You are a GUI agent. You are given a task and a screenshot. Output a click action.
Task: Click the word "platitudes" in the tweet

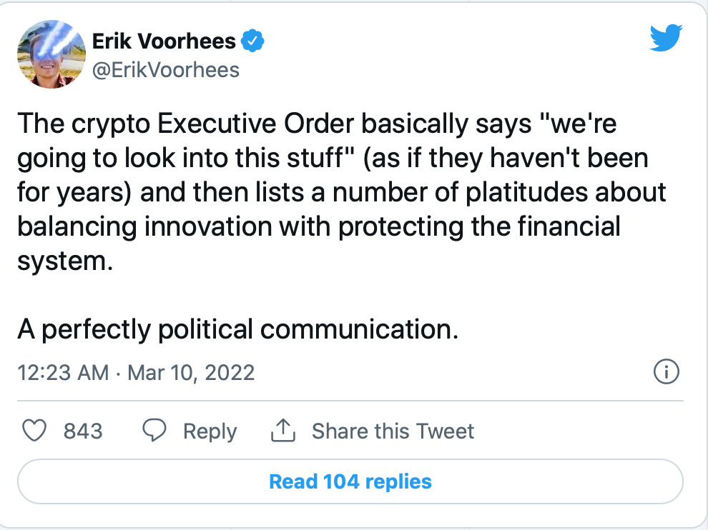[x=526, y=192]
